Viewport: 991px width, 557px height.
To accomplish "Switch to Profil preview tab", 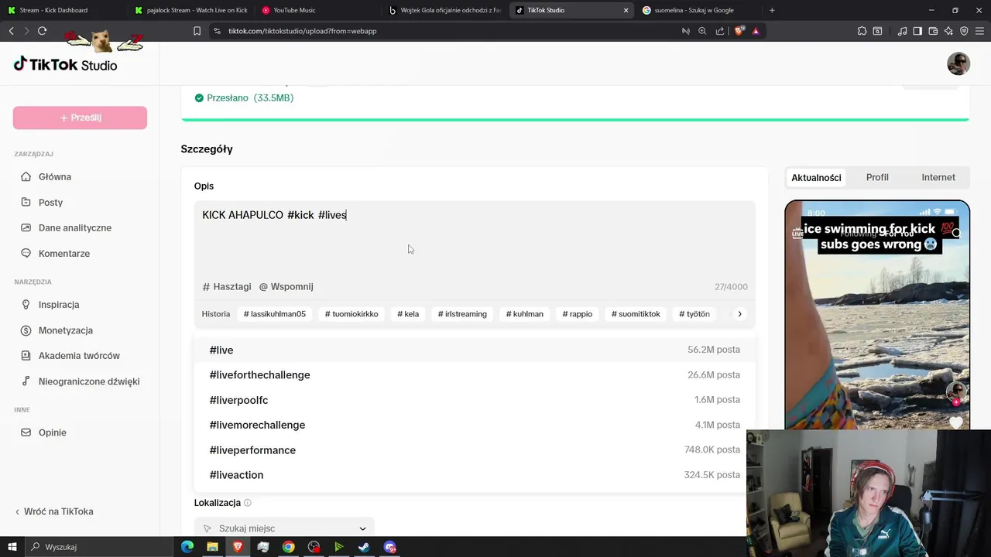I will (x=877, y=177).
